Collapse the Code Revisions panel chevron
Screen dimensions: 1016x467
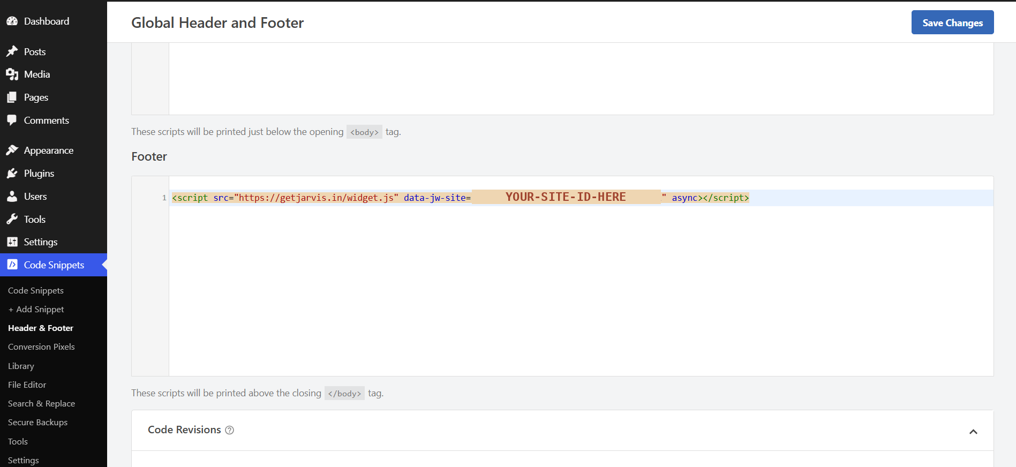(973, 432)
